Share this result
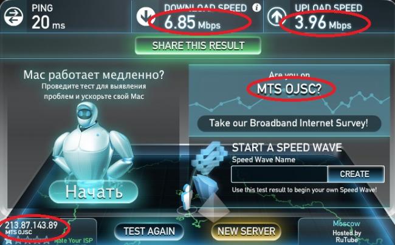The height and width of the screenshot is (245, 395). 198,45
